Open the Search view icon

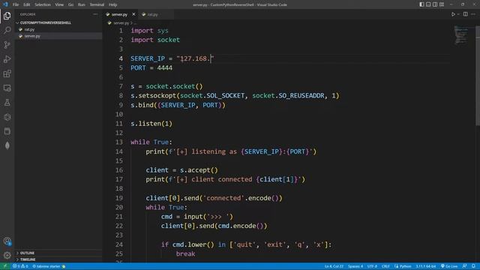point(7,30)
